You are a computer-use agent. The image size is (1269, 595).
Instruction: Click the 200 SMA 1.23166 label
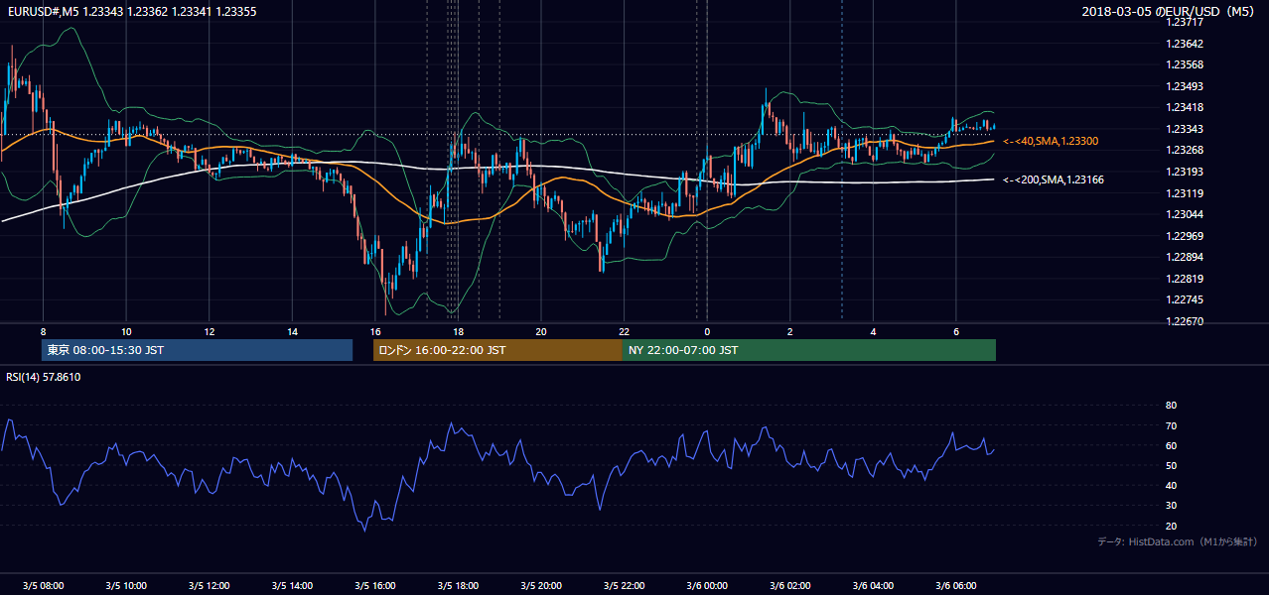pyautogui.click(x=1054, y=179)
